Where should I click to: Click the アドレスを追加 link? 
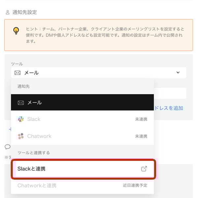tap(169, 108)
